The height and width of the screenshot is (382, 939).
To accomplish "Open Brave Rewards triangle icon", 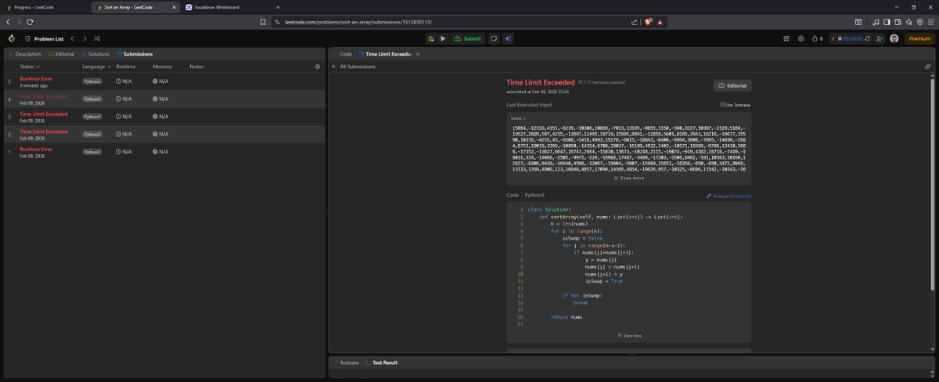I will [660, 22].
